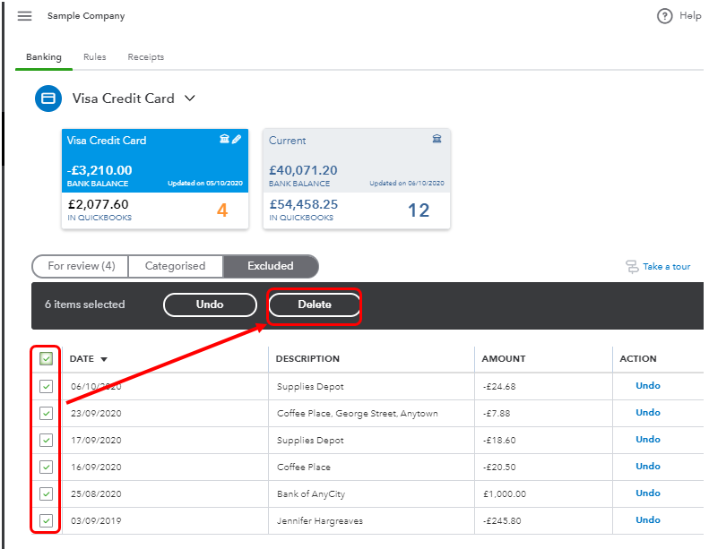Click the bank icon on Visa Credit Card tile
Viewport: 709px width, 549px height.
coord(224,140)
